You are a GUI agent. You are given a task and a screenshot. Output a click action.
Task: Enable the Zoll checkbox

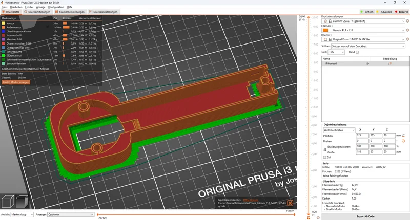click(325, 158)
